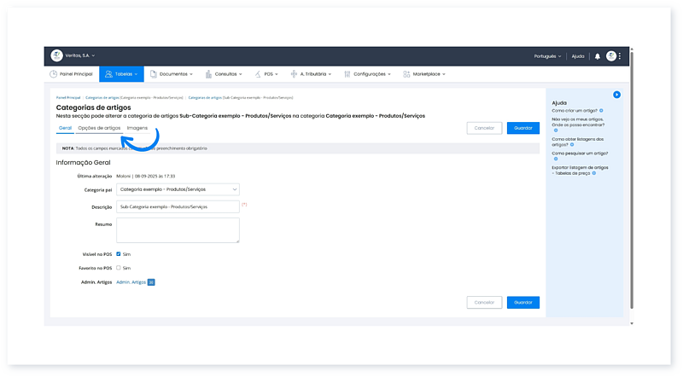The width and height of the screenshot is (683, 377).
Task: Collapse the Ajuda panel with blue arrow
Action: click(x=616, y=95)
